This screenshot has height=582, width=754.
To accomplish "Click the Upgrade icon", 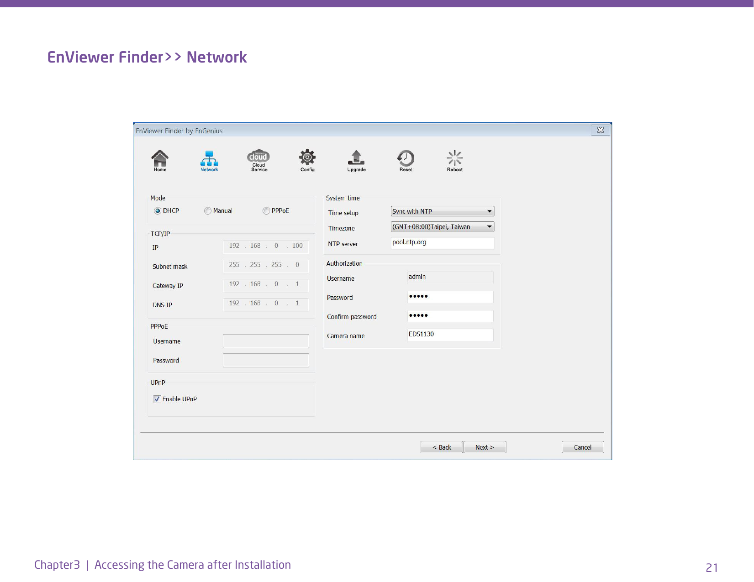I will (356, 161).
